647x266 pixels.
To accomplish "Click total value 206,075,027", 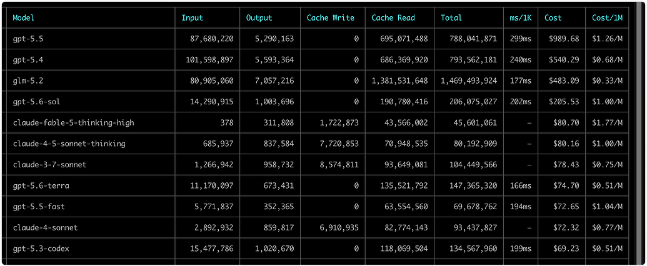I will 473,102.
